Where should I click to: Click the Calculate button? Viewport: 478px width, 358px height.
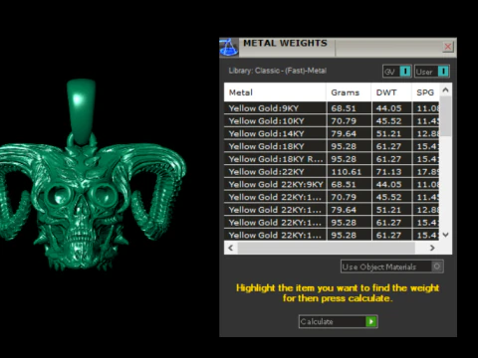[x=338, y=321]
